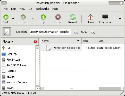Sort by the Name column header
Viewport: 125px width, 96px height.
61,41
